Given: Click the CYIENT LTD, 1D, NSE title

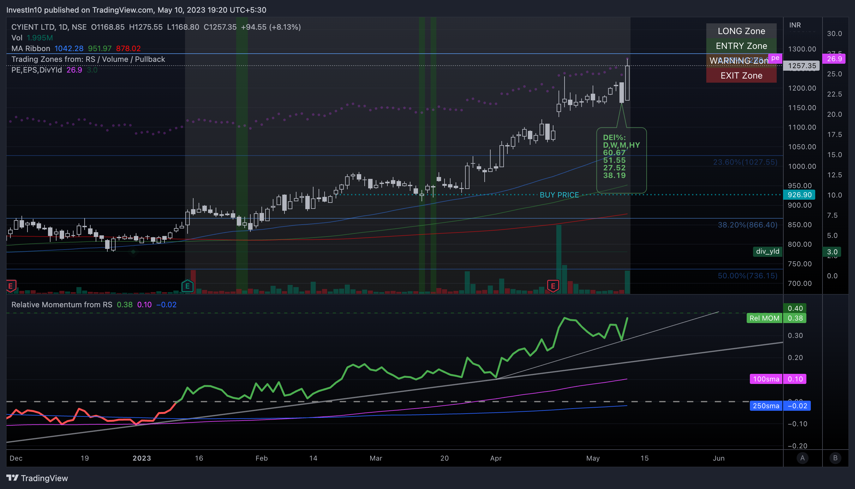Looking at the screenshot, I should (49, 27).
